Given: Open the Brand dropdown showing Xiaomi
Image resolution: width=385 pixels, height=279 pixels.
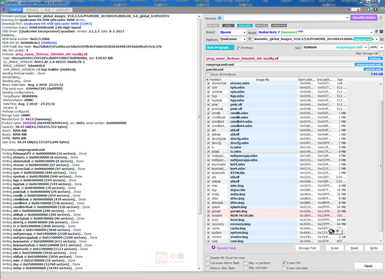Looking at the screenshot, I should 244,32.
